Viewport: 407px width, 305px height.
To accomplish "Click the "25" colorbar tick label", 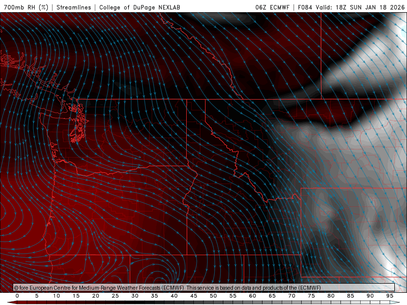I will 115,296.
